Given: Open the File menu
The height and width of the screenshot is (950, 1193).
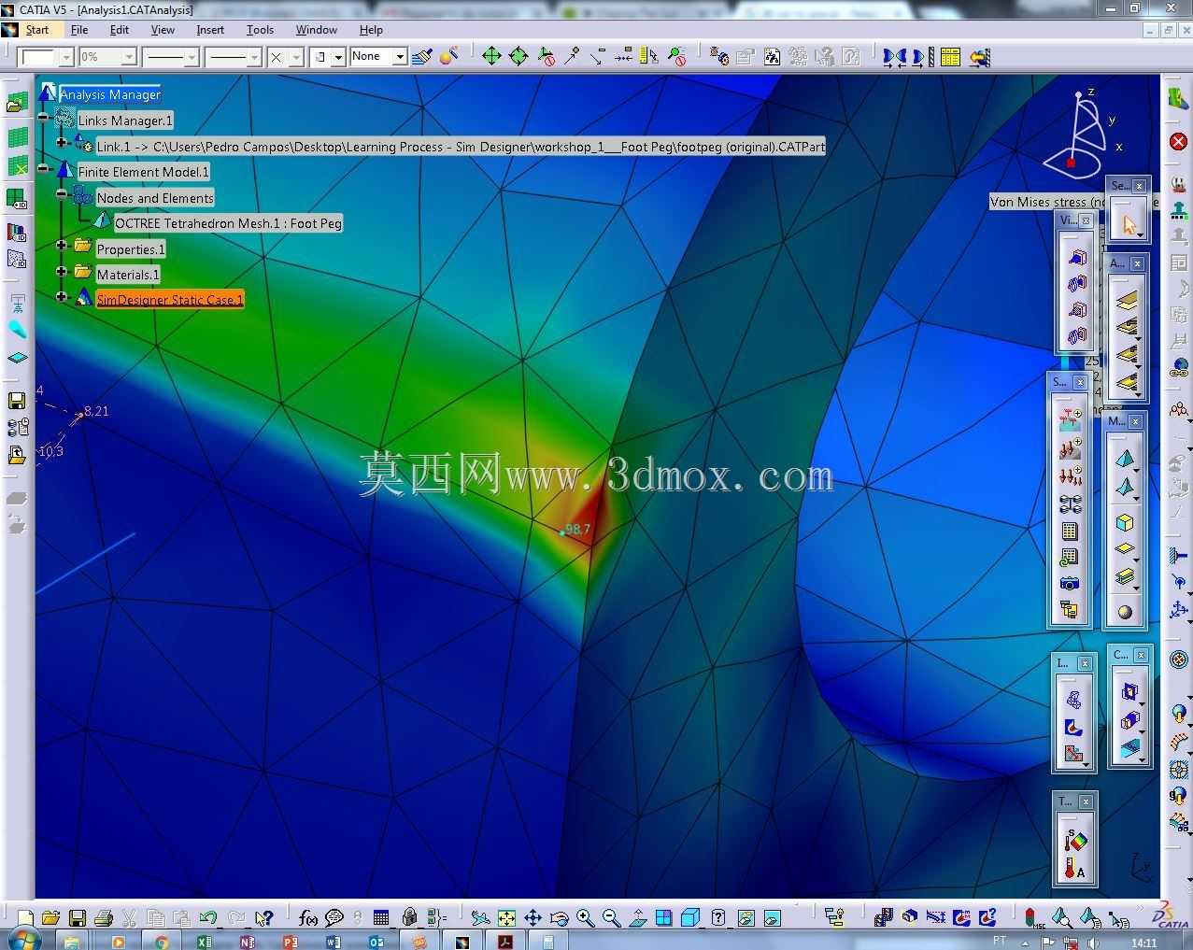Looking at the screenshot, I should click(79, 30).
